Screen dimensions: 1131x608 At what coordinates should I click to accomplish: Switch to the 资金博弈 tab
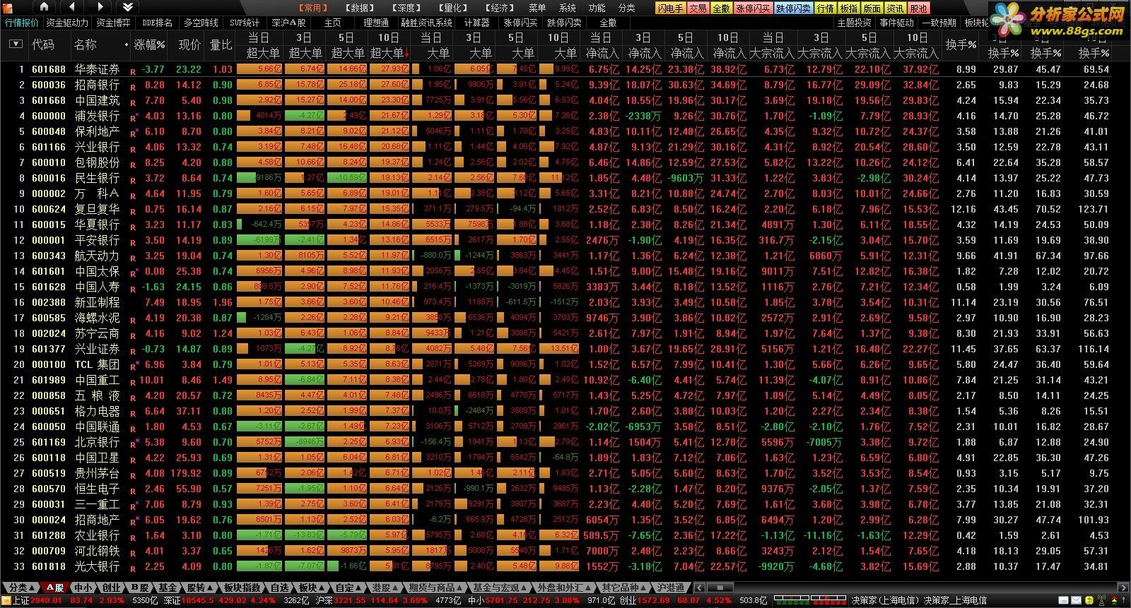coord(113,23)
